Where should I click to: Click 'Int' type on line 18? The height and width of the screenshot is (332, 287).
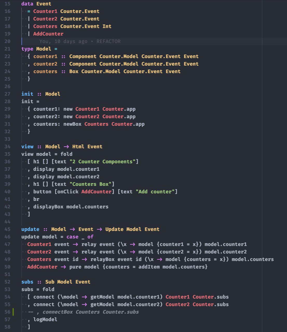(x=107, y=26)
